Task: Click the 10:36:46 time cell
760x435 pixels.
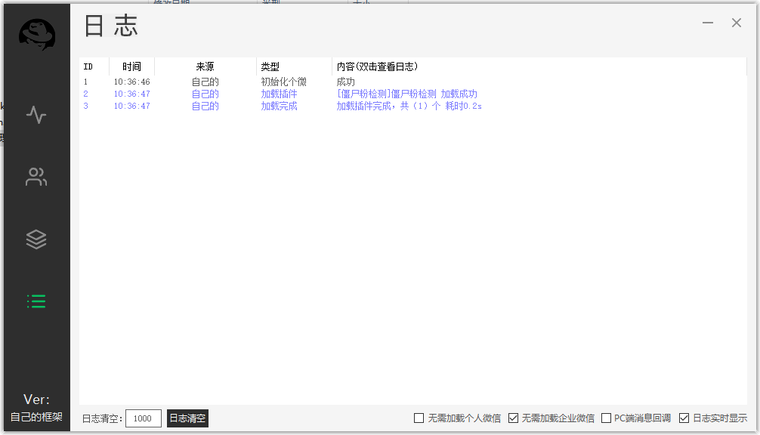Action: coord(132,82)
